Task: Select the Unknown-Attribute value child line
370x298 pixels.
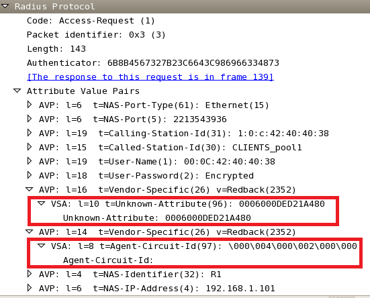Action: (157, 218)
